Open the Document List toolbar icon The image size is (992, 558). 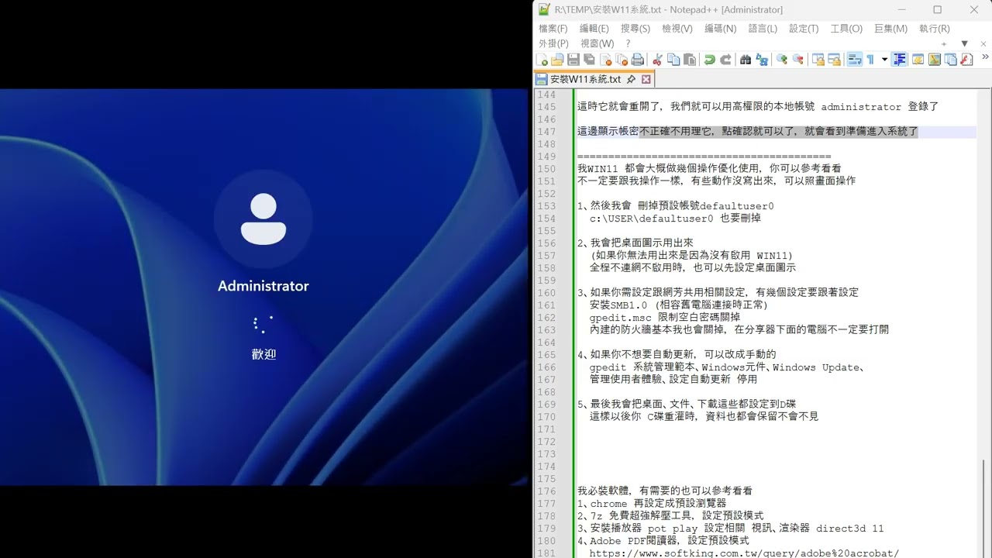[x=951, y=60]
